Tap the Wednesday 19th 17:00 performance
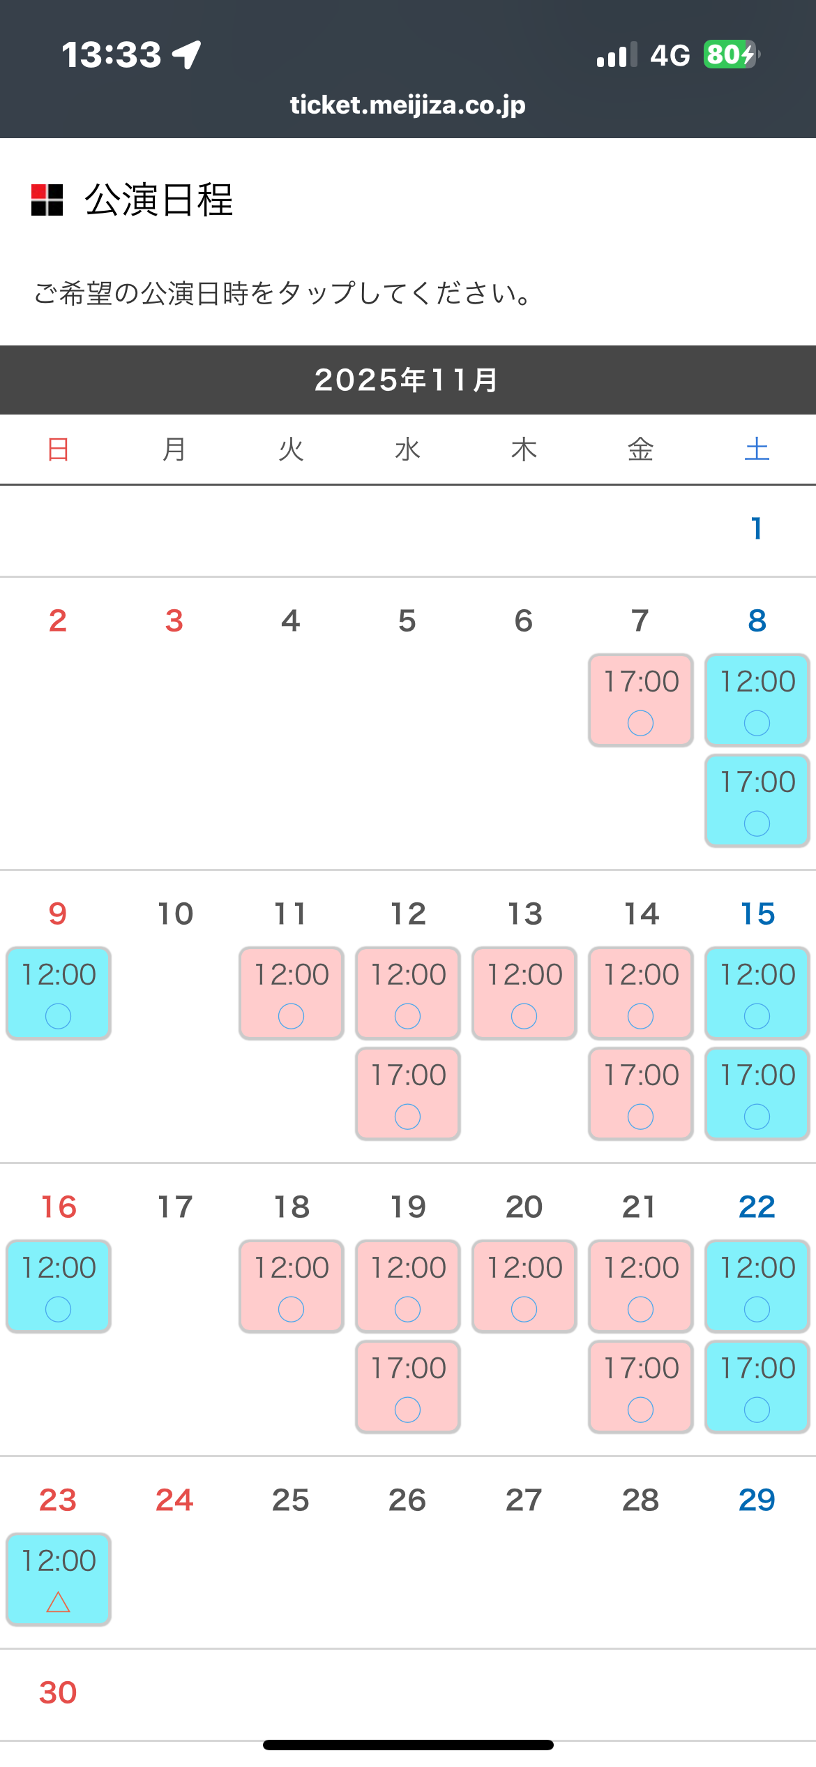This screenshot has height=1767, width=816. (x=408, y=1387)
